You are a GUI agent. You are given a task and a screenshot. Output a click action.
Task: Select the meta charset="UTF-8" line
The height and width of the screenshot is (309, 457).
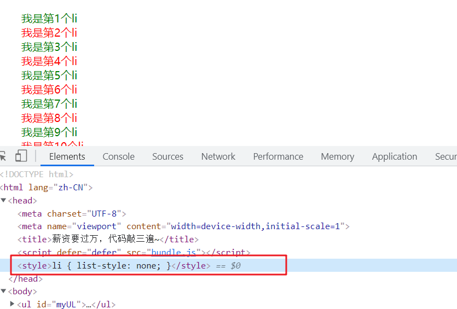[x=72, y=213]
